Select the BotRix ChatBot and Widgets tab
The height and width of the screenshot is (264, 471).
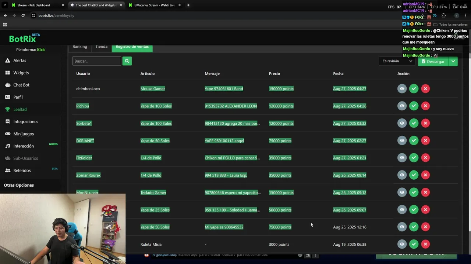coord(95,5)
